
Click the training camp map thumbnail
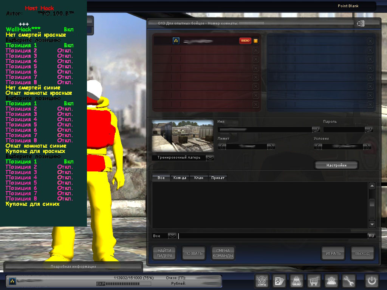[x=183, y=136]
